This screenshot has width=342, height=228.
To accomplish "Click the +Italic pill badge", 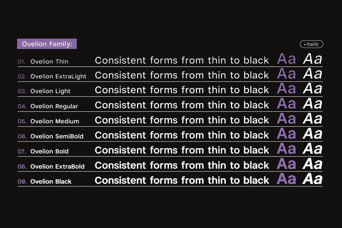I will coord(311,44).
